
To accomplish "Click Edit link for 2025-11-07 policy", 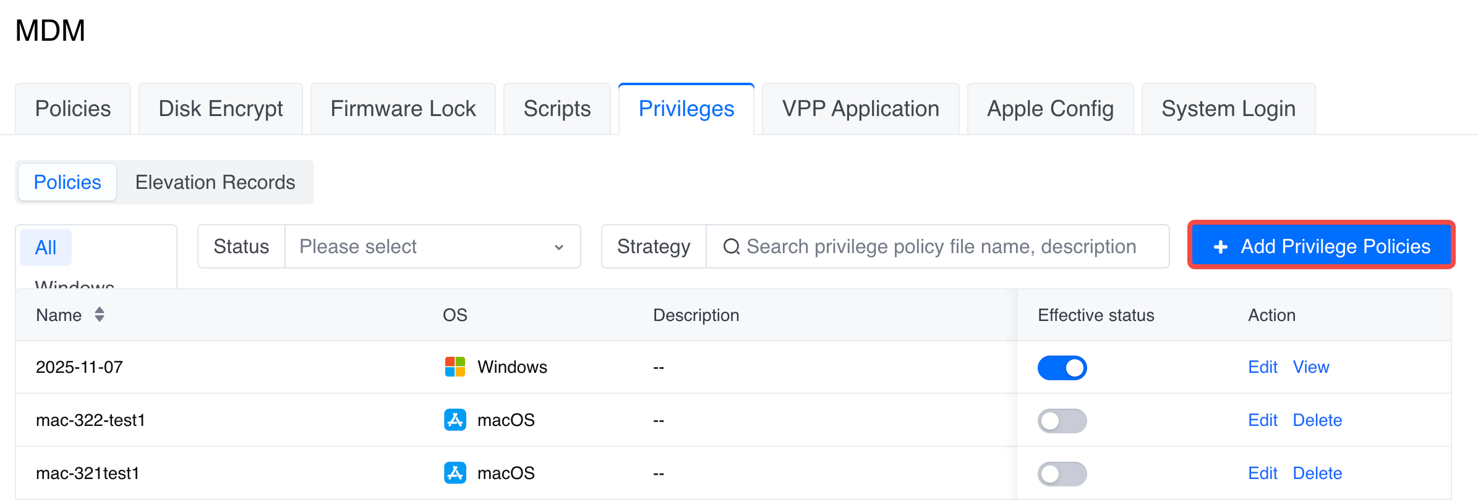I will coord(1262,367).
